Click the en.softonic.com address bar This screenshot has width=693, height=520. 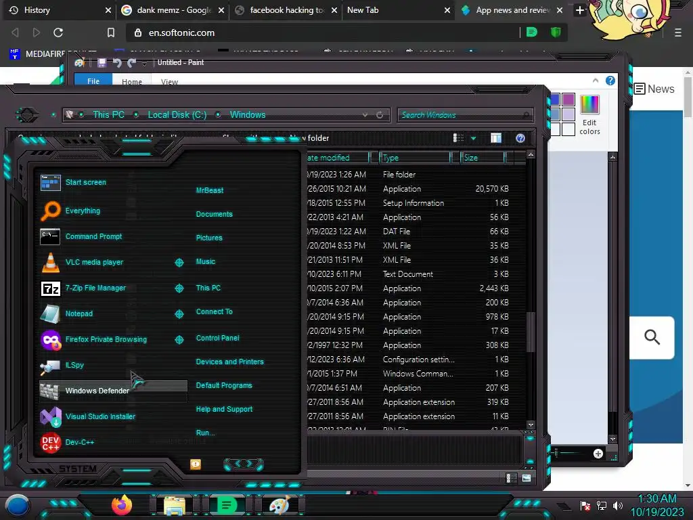pyautogui.click(x=323, y=32)
